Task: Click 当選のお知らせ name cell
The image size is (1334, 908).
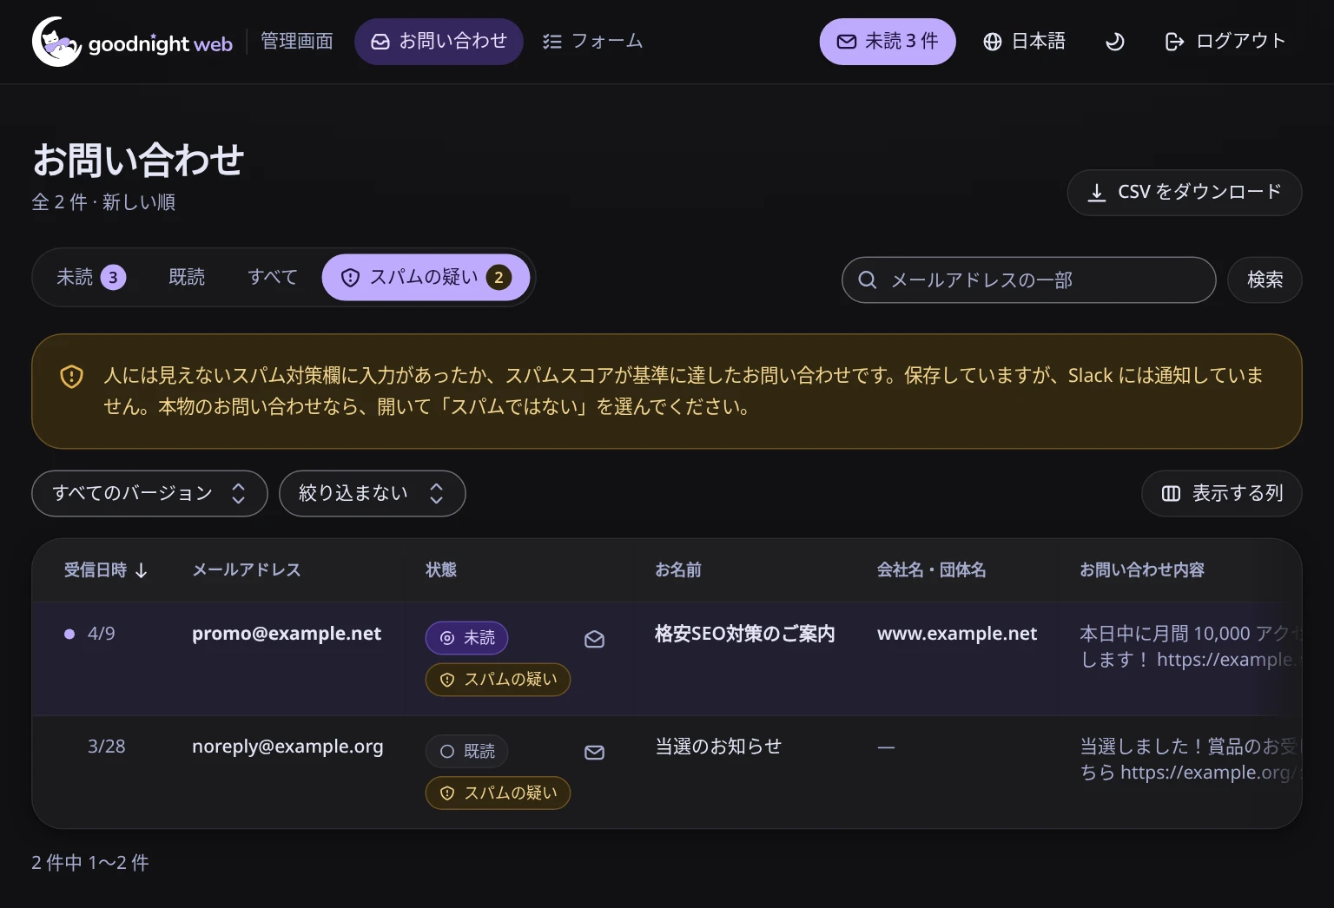Action: 718,747
